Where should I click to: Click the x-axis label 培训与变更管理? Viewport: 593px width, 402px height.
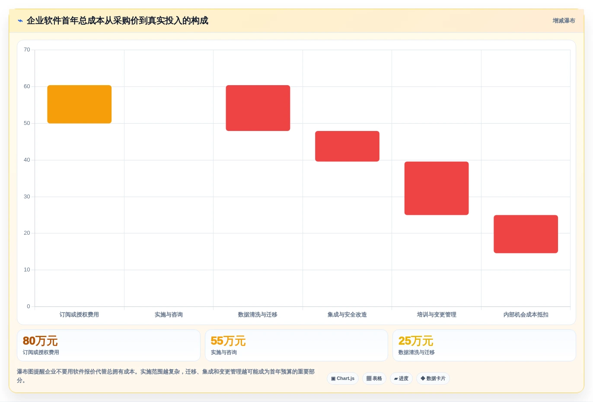pyautogui.click(x=437, y=315)
